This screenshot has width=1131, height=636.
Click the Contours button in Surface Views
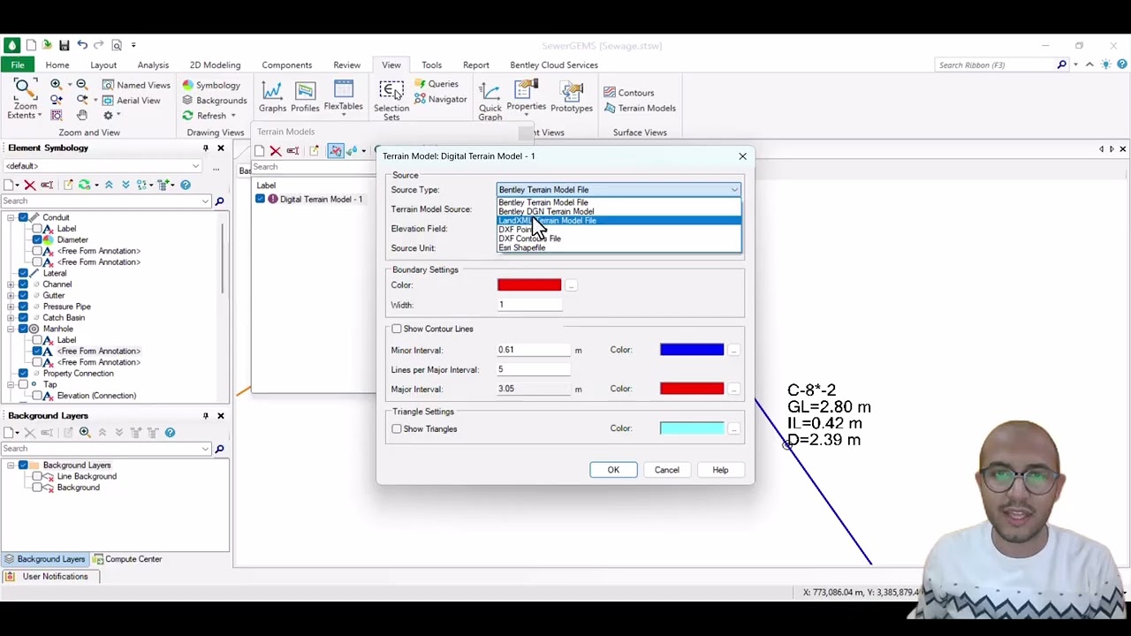coord(629,93)
